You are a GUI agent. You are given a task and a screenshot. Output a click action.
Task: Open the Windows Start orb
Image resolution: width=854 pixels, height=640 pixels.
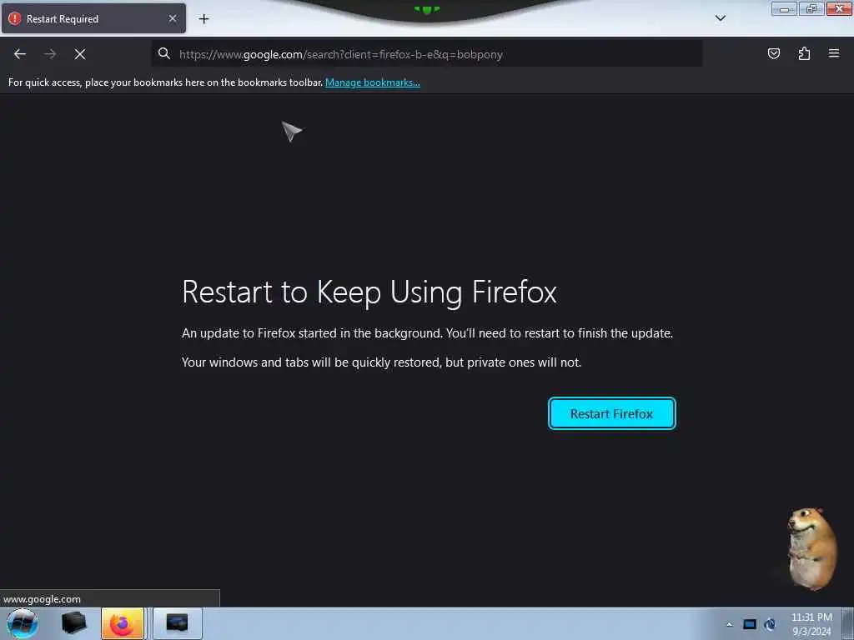22,623
